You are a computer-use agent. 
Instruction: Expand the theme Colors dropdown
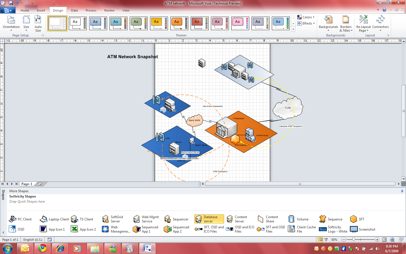click(306, 17)
